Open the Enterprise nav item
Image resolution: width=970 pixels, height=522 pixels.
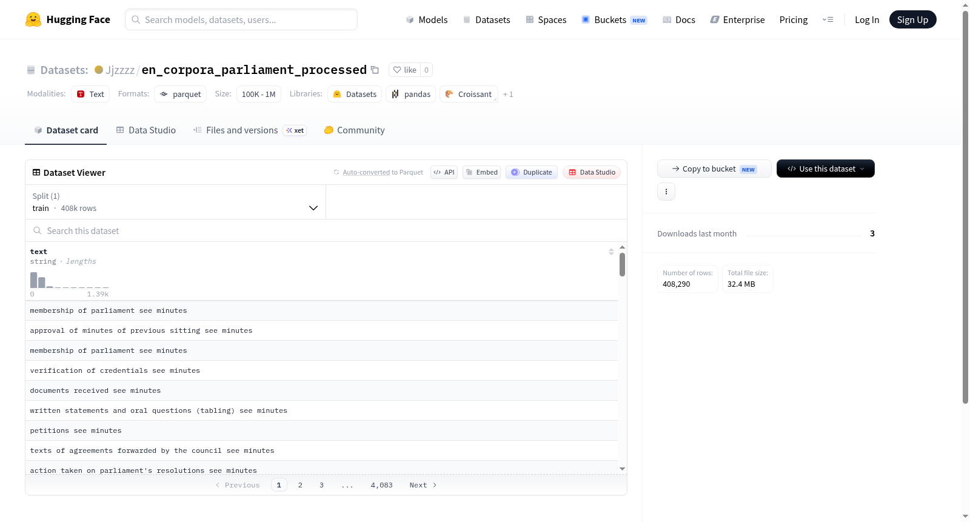tap(738, 19)
